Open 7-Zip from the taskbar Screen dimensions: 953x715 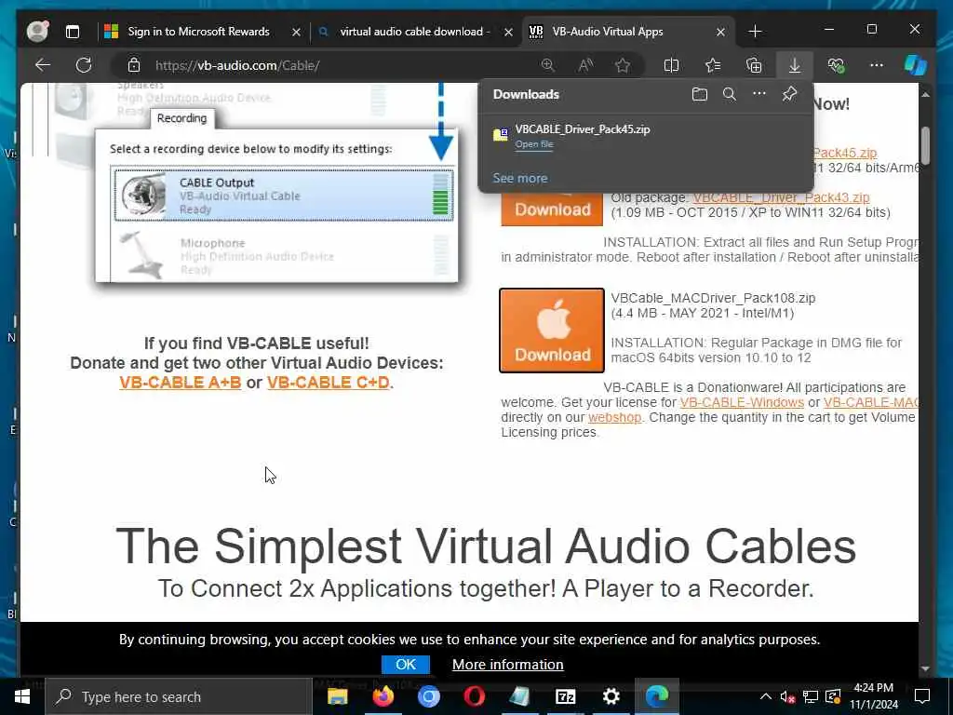tap(565, 696)
